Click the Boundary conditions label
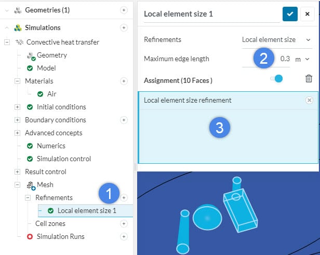 [x=56, y=120]
